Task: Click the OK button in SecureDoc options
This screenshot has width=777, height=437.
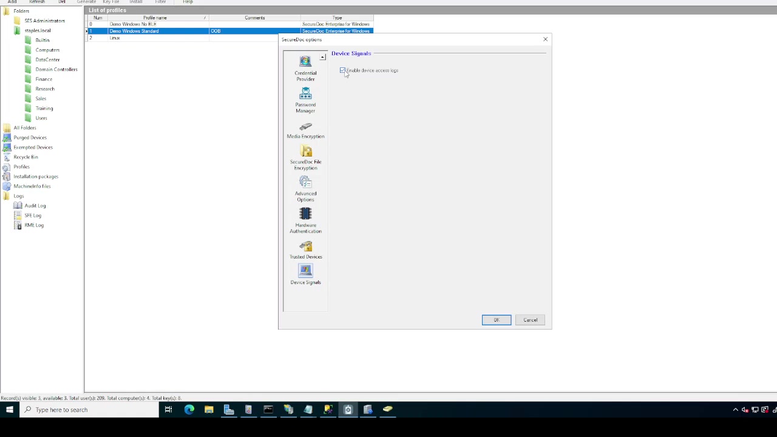Action: pos(497,320)
